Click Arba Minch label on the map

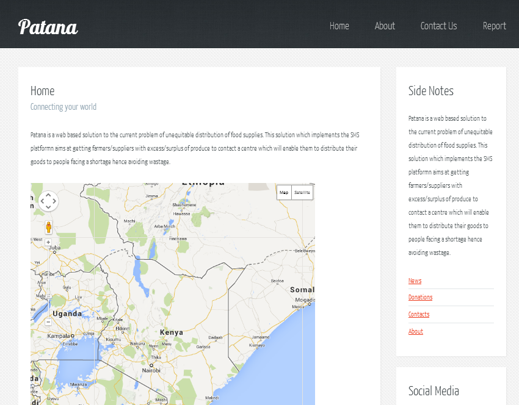point(164,226)
